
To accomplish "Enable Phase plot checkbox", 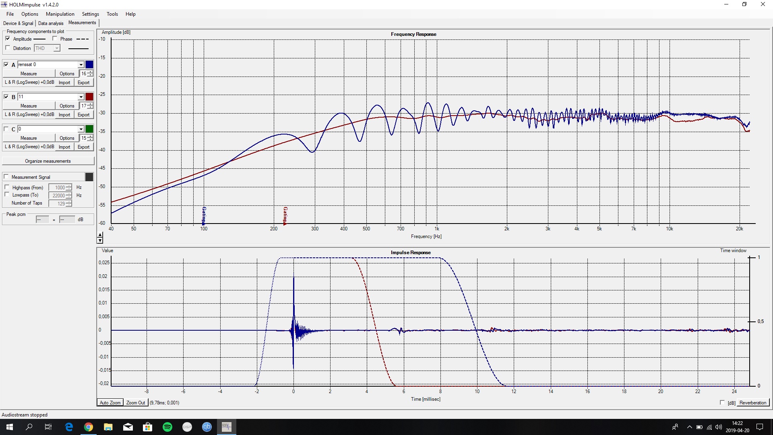I will pos(55,39).
